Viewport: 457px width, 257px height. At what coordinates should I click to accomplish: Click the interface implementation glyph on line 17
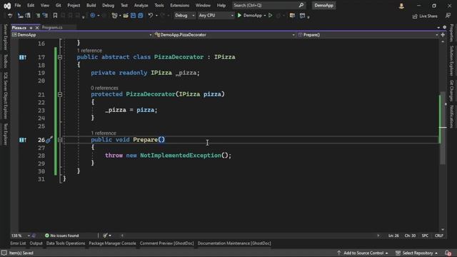point(23,57)
